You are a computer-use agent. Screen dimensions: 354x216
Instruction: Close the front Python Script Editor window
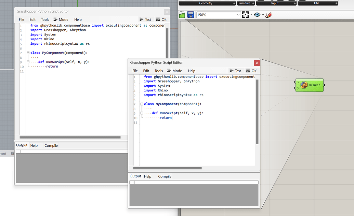(256, 63)
